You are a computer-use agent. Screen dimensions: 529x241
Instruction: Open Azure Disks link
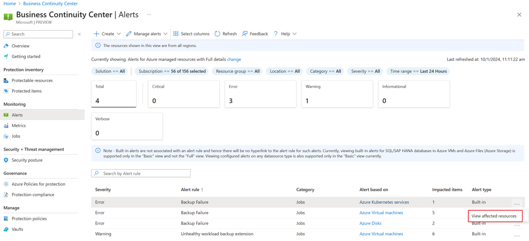tap(371, 223)
